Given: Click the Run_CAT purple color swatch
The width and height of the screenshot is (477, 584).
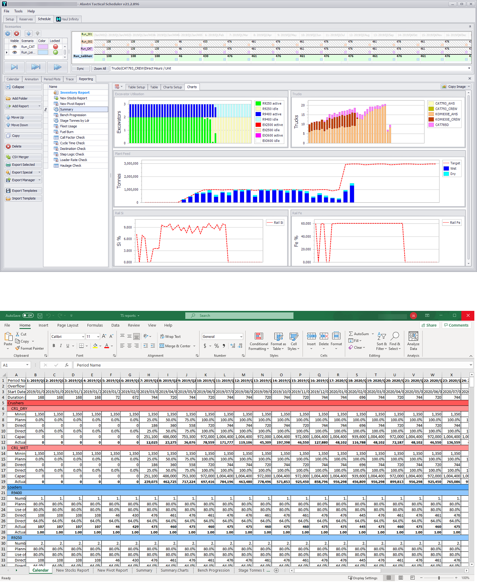Looking at the screenshot, I should pyautogui.click(x=43, y=47).
